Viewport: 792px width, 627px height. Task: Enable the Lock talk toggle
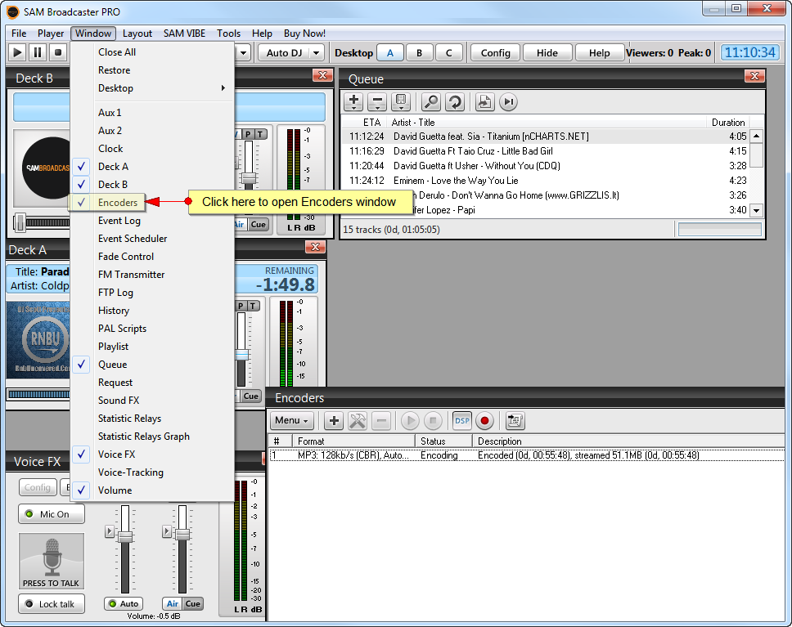pyautogui.click(x=51, y=604)
